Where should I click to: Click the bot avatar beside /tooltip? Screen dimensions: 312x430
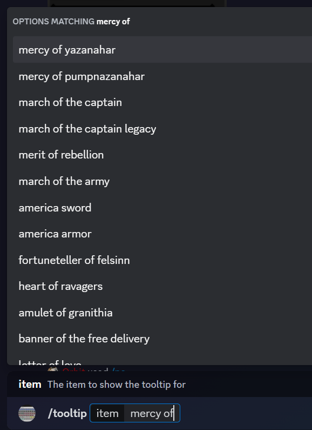click(x=27, y=413)
